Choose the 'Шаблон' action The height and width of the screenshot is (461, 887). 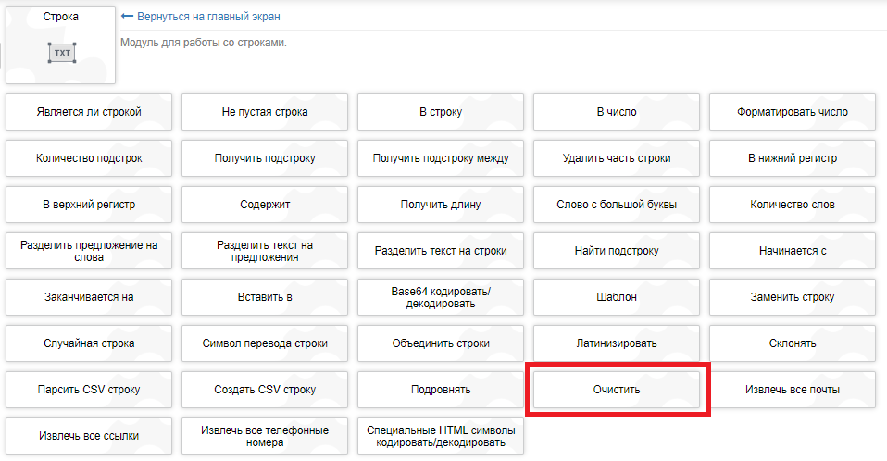(617, 297)
